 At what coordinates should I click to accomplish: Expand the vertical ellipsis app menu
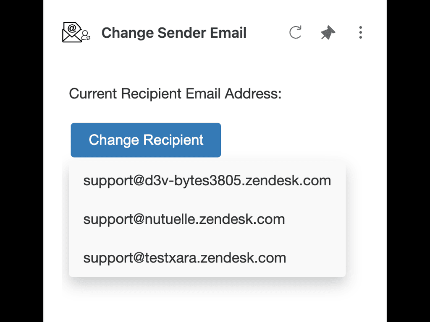[360, 33]
